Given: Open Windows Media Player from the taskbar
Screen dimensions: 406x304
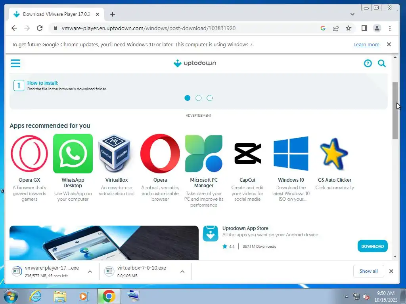Looking at the screenshot, I should coord(84,296).
